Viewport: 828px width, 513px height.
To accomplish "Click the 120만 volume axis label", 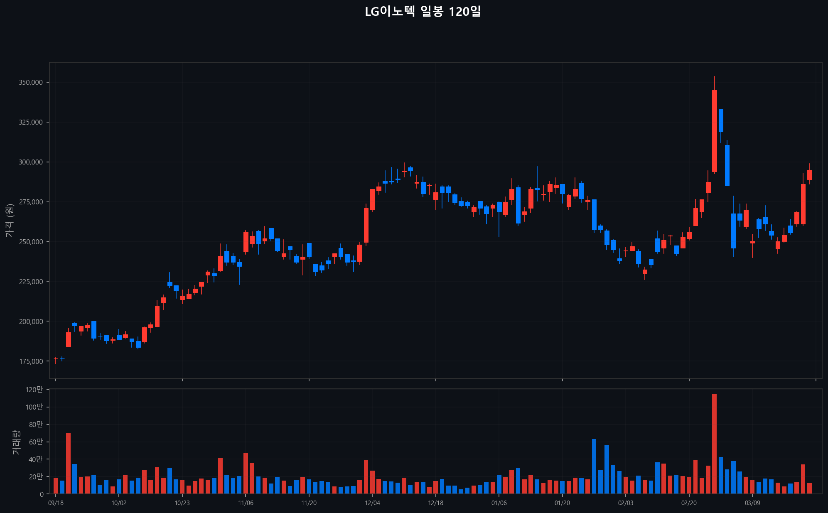I will coord(34,390).
